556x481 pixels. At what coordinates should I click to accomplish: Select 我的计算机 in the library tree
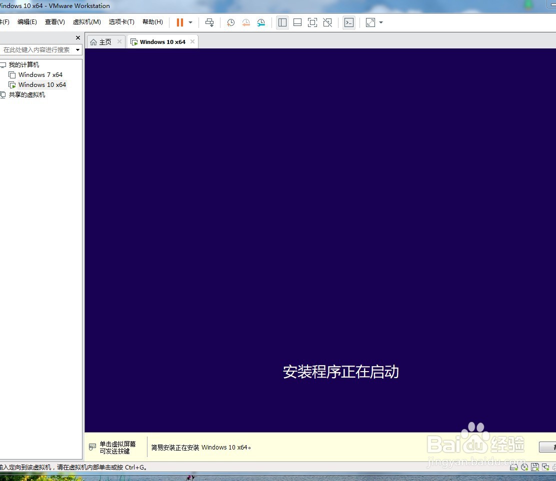24,65
